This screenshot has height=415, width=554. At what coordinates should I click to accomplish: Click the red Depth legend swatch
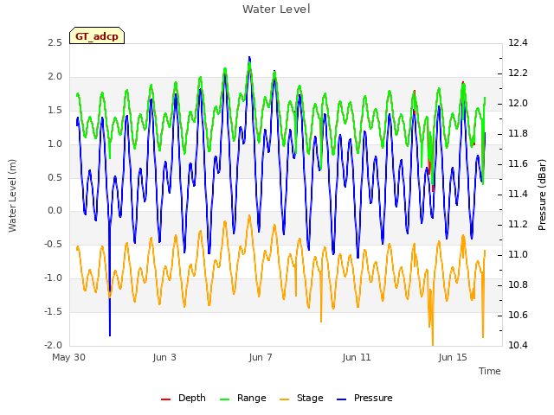coord(165,399)
